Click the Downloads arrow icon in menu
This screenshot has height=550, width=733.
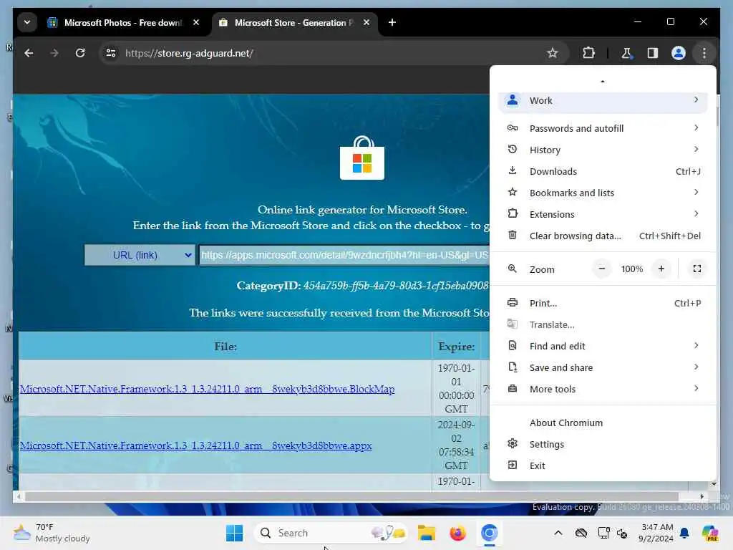coord(513,170)
